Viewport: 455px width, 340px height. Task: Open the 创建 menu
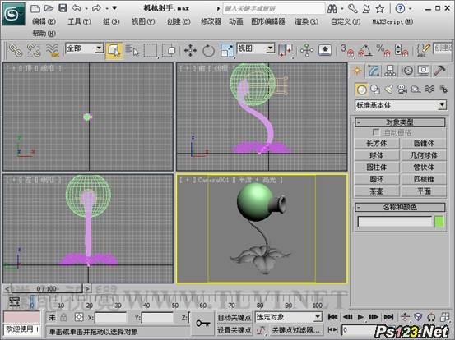click(179, 21)
